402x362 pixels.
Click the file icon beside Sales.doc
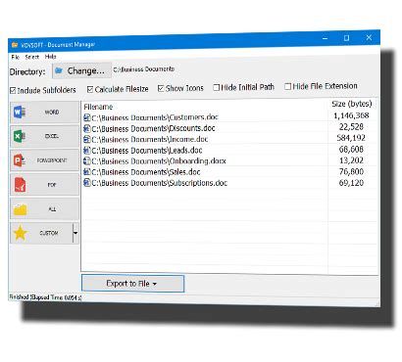pos(87,172)
